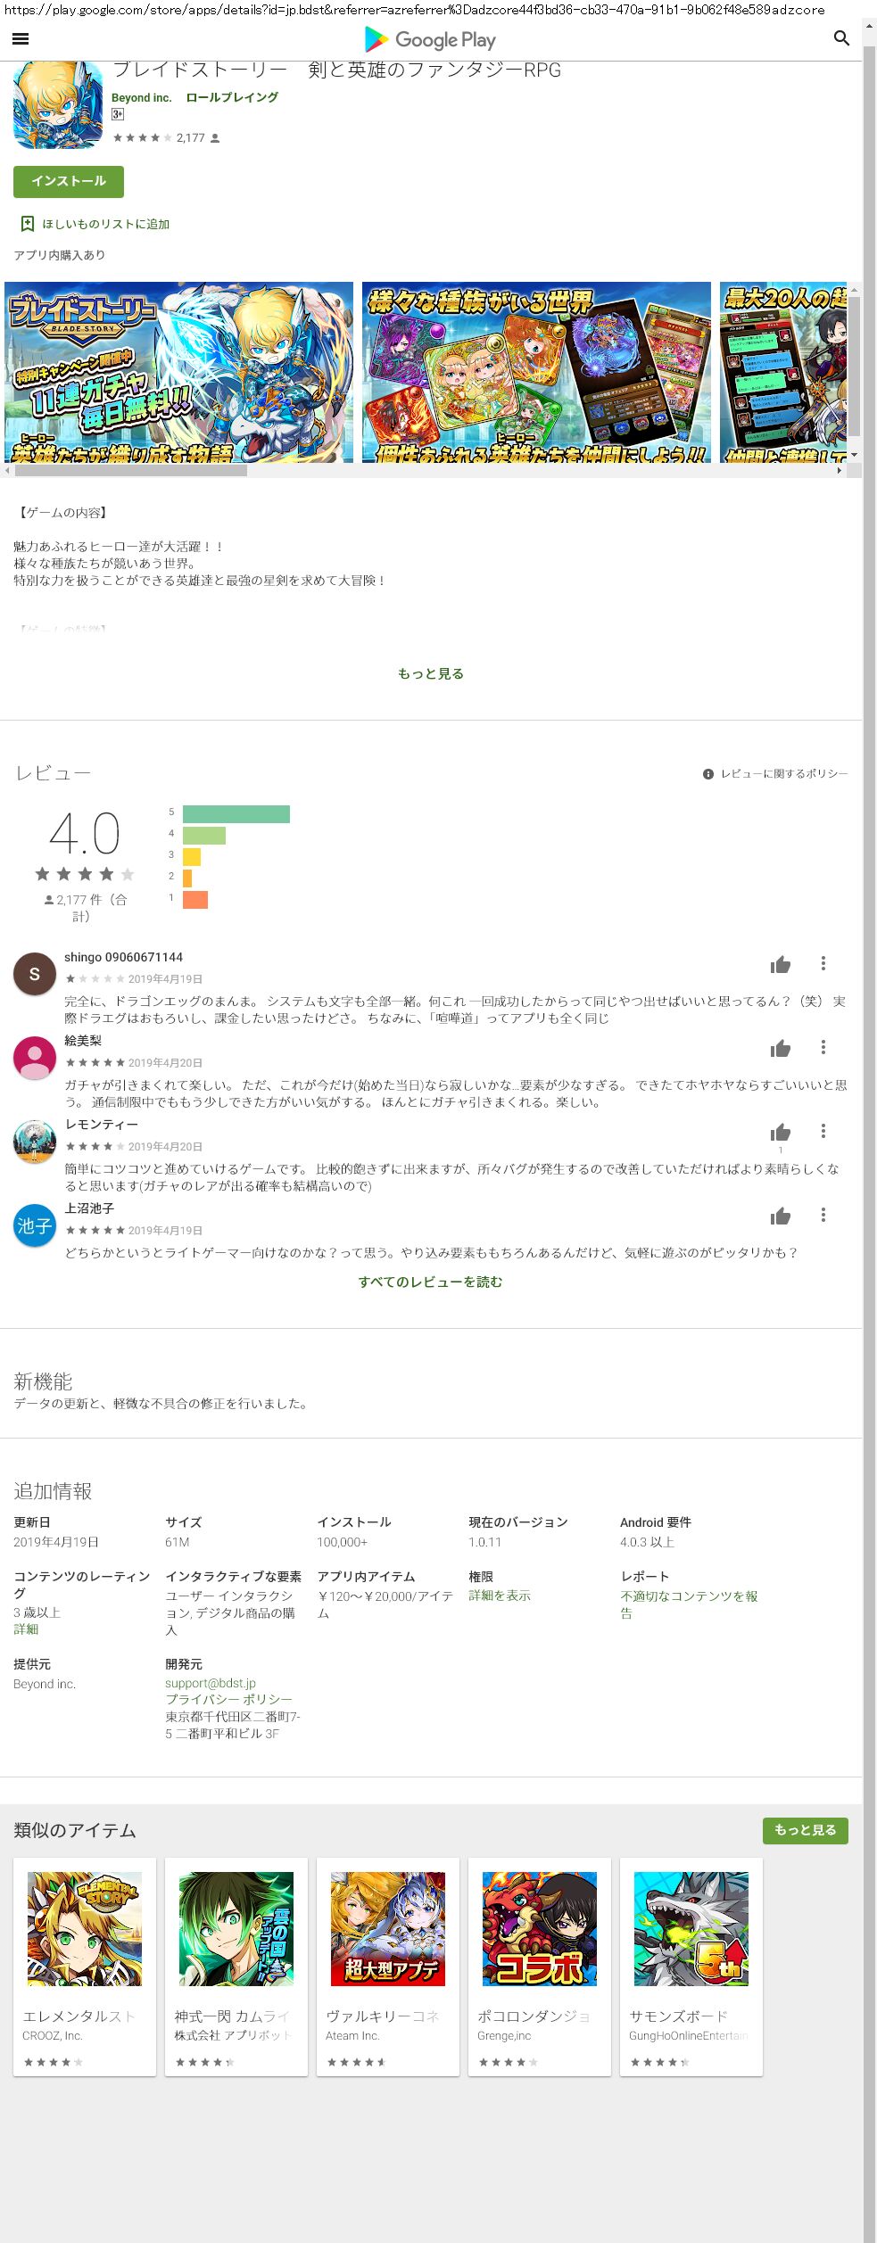The height and width of the screenshot is (2243, 877).
Task: Click the 5-star rating bar
Action: [236, 813]
